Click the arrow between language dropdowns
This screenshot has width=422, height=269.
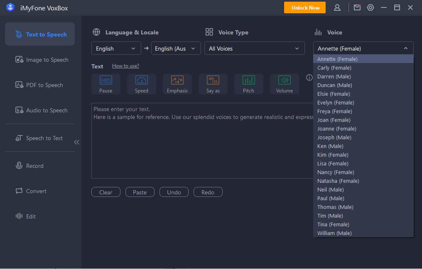(x=146, y=48)
